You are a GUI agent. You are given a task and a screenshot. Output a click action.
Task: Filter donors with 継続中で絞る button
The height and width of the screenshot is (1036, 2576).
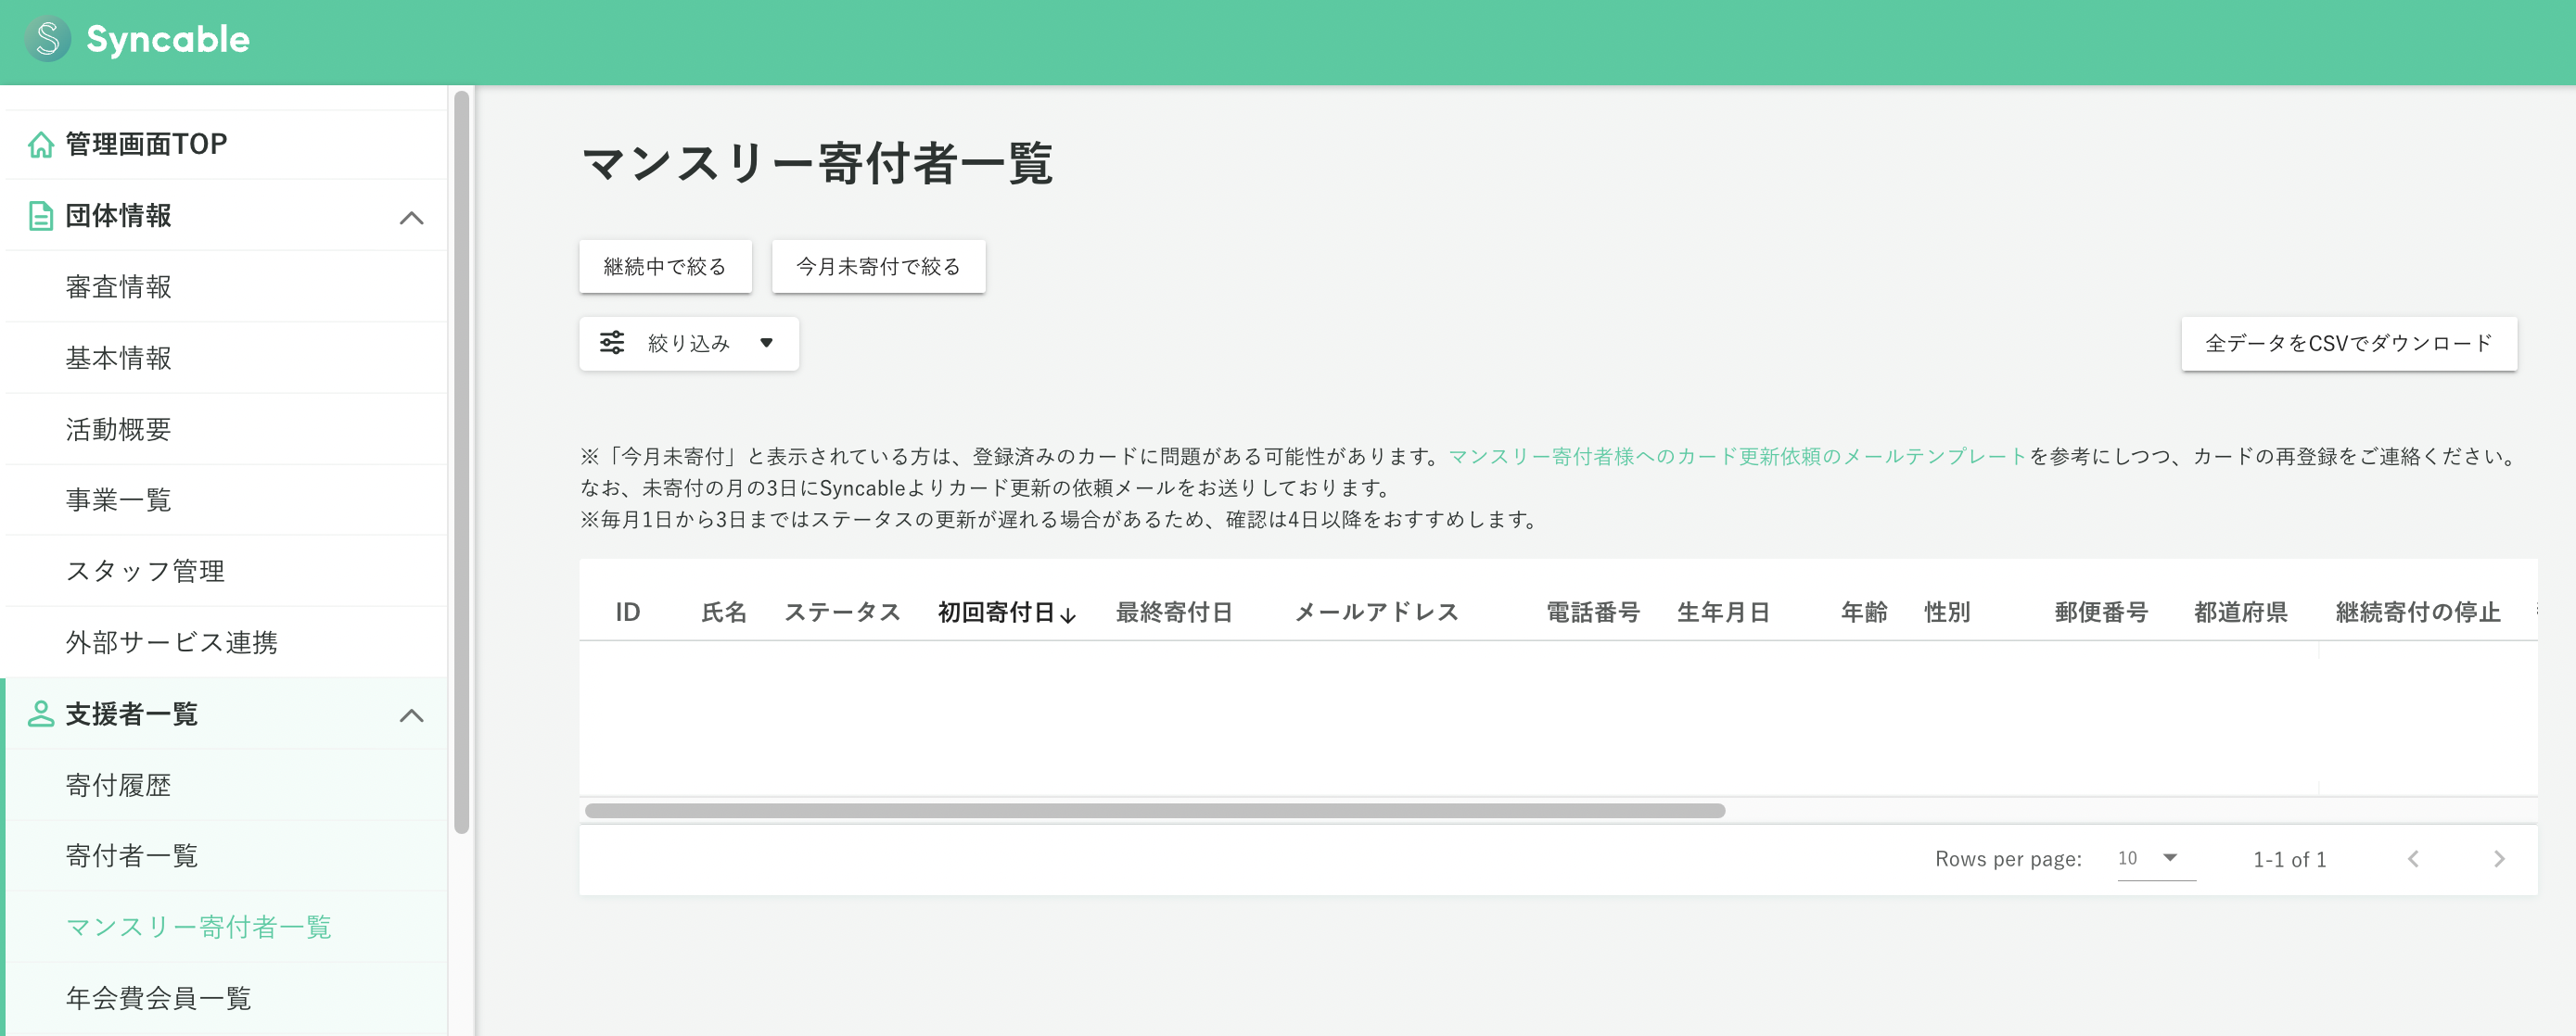664,266
